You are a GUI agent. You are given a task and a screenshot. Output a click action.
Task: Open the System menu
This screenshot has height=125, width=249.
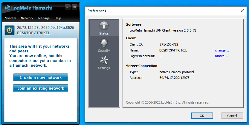[10, 18]
